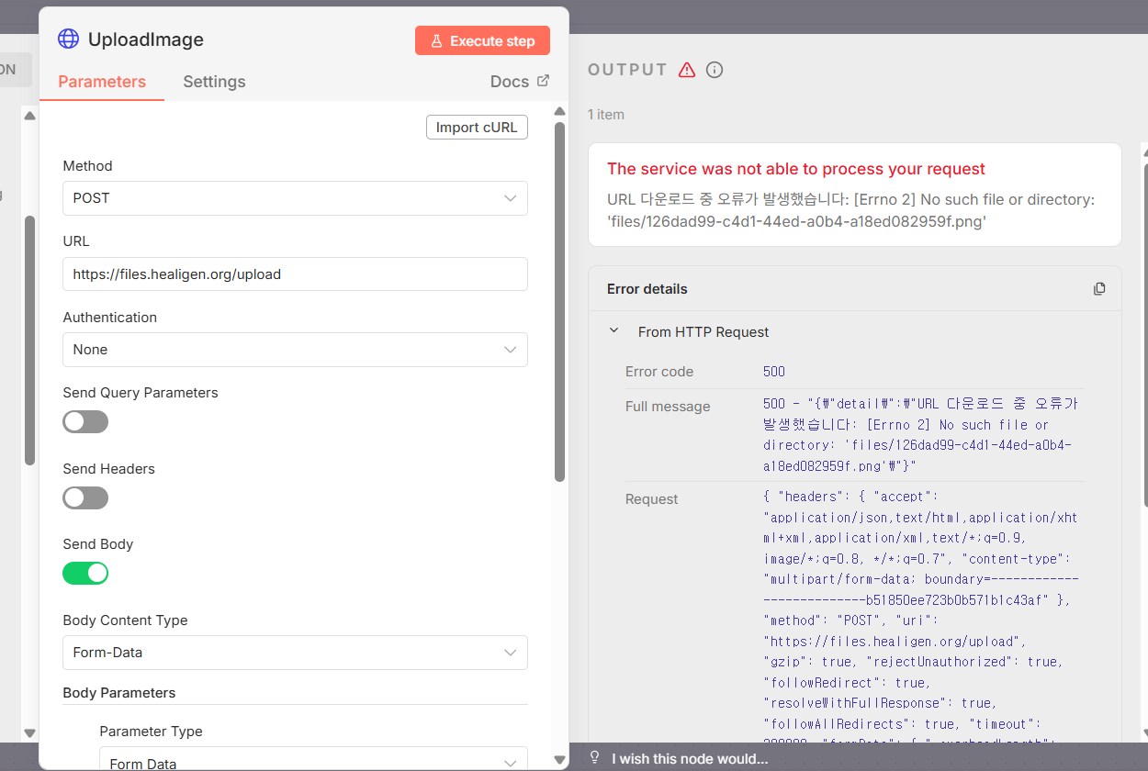Switch to the Settings tab
Image resolution: width=1148 pixels, height=771 pixels.
[x=214, y=82]
